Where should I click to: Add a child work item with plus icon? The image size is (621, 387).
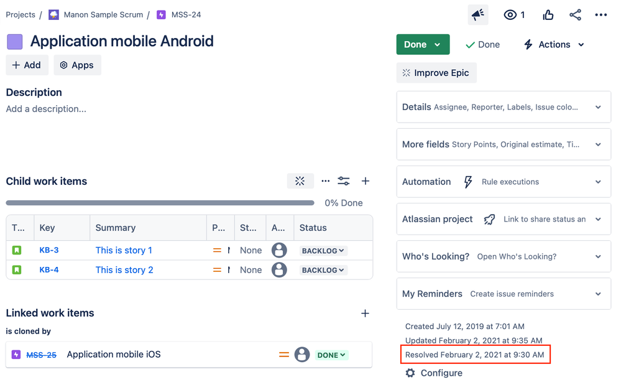(x=366, y=181)
